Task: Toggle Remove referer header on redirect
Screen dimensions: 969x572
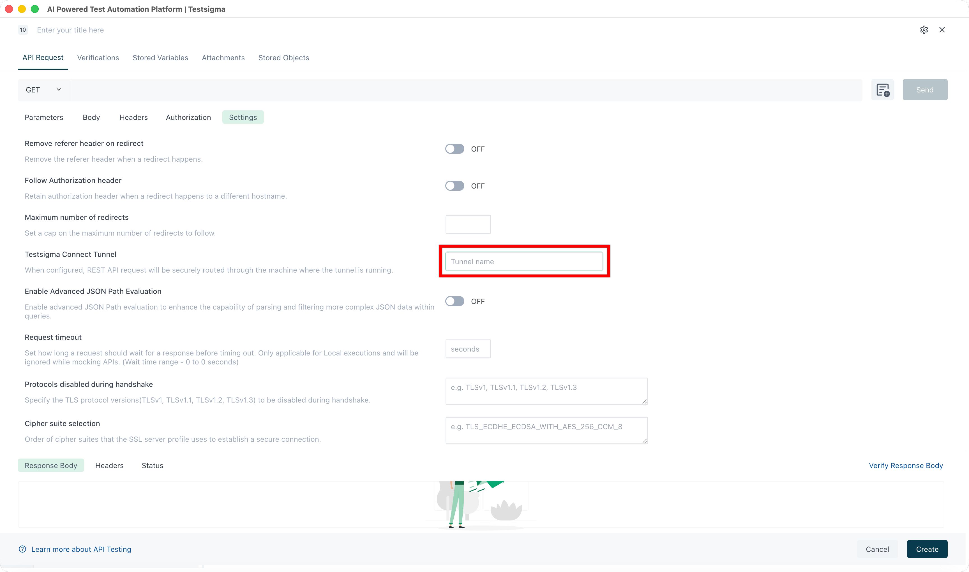Action: point(455,149)
